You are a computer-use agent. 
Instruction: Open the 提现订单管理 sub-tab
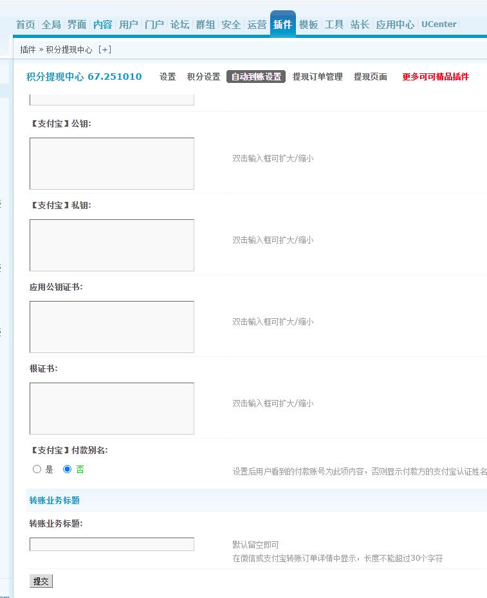[317, 77]
